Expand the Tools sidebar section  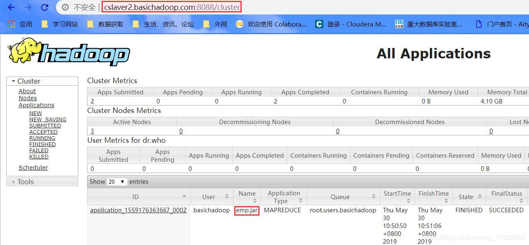(42, 182)
